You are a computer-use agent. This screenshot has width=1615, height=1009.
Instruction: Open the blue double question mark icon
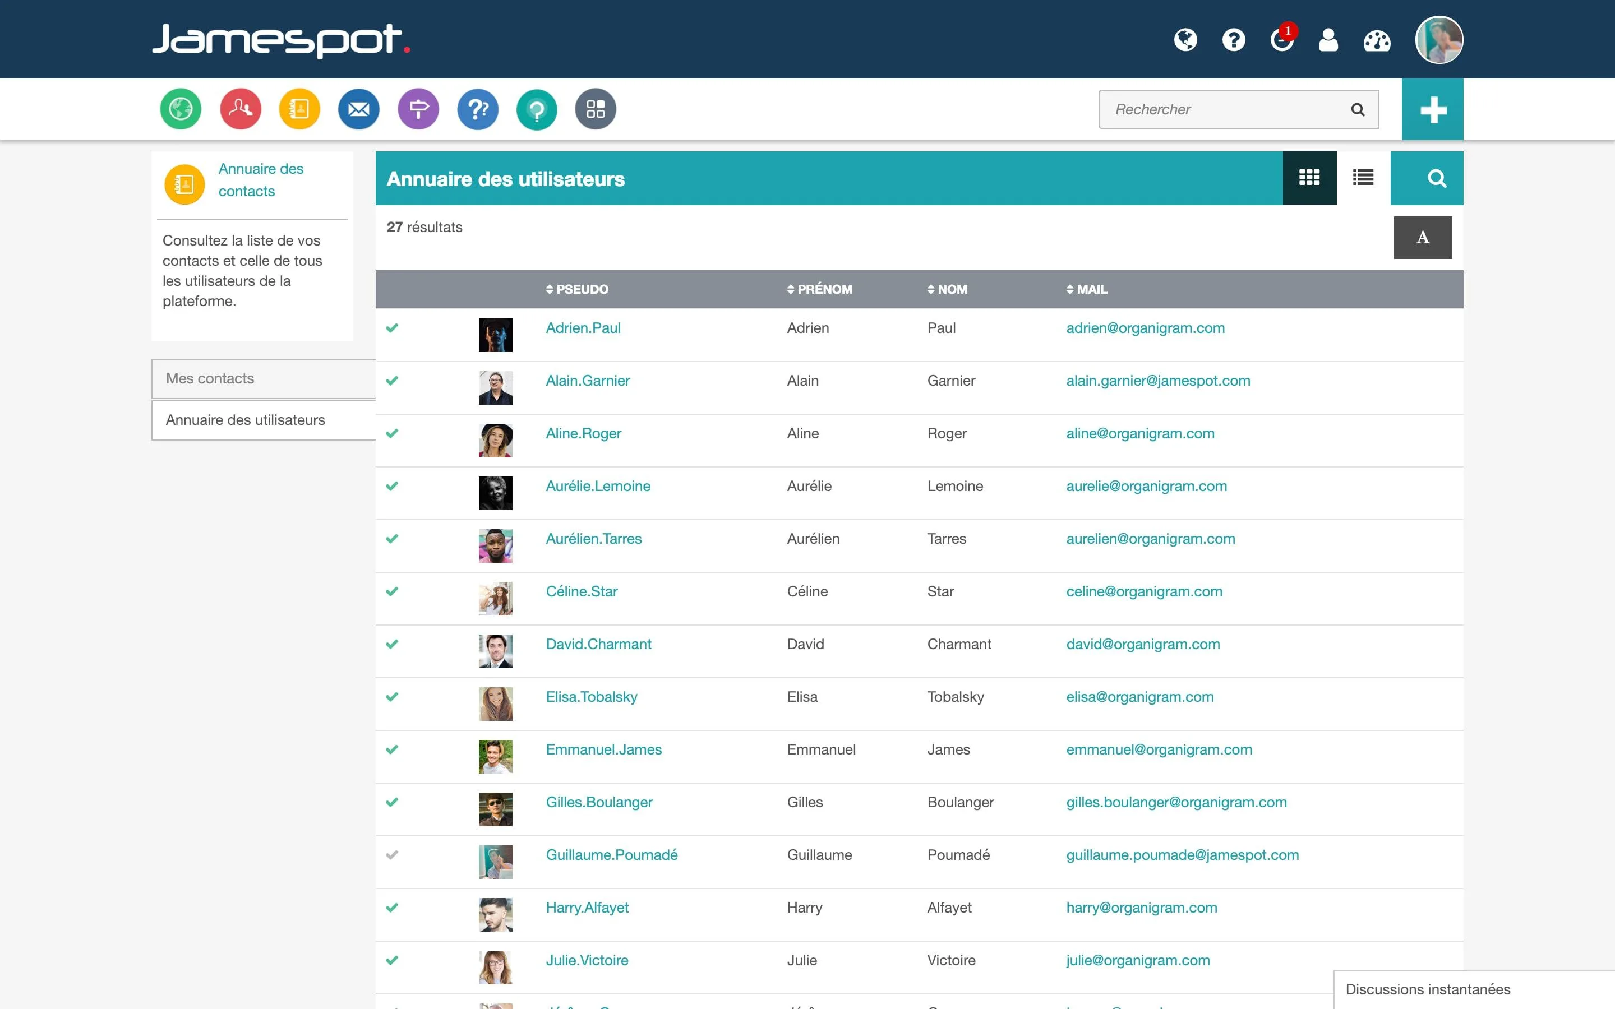click(x=478, y=109)
